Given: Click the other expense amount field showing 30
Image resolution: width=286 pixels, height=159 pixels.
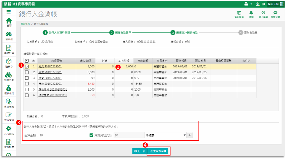Looking at the screenshot, I should (x=129, y=135).
